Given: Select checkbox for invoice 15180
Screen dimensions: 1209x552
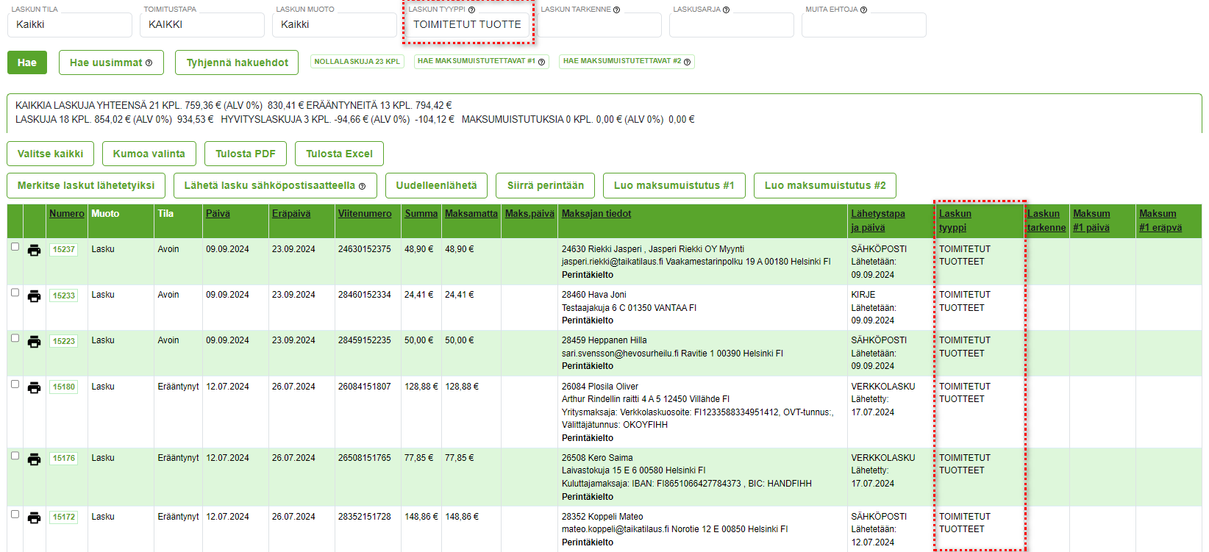Looking at the screenshot, I should pos(15,384).
